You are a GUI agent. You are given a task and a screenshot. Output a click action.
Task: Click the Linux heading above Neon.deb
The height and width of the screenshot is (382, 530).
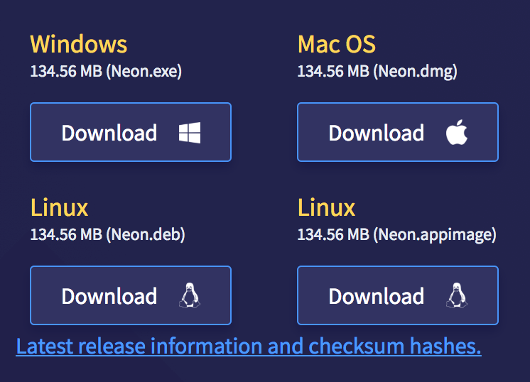click(x=59, y=207)
